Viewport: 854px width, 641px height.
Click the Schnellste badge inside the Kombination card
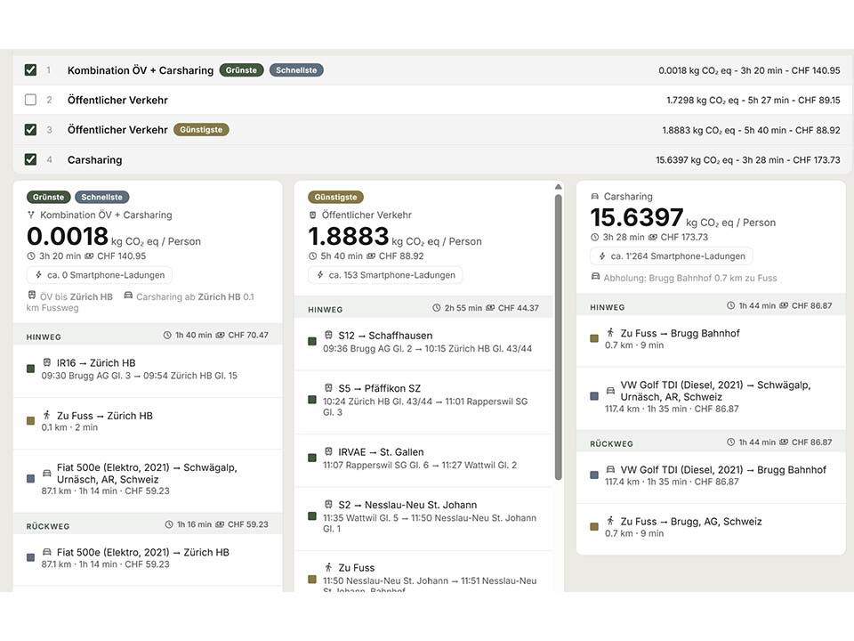[x=101, y=197]
